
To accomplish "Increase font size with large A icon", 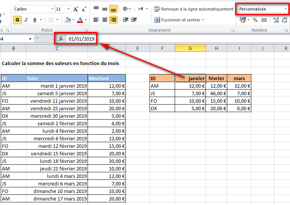I will [x=76, y=9].
